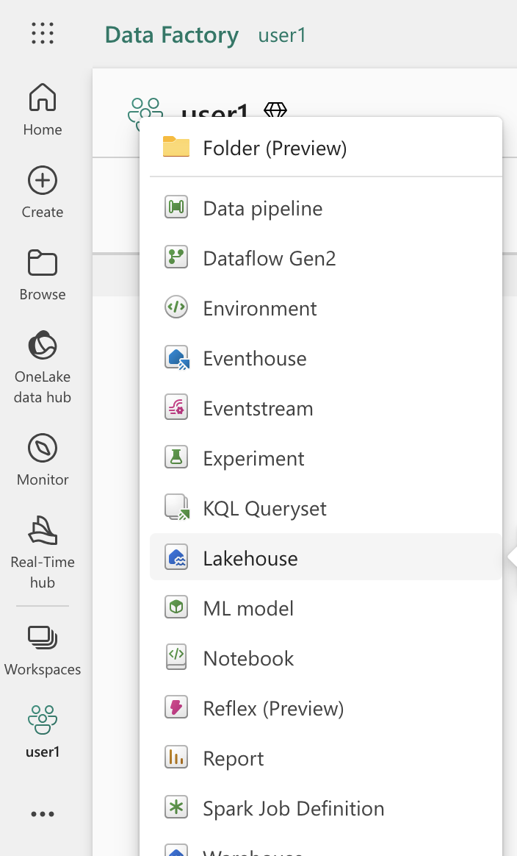Click the Environment icon

176,307
